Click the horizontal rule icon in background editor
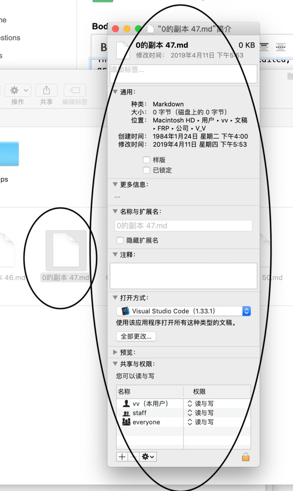The width and height of the screenshot is (293, 491). [281, 47]
